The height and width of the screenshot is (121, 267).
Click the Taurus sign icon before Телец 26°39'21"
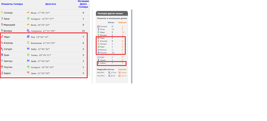pyautogui.click(x=28, y=55)
